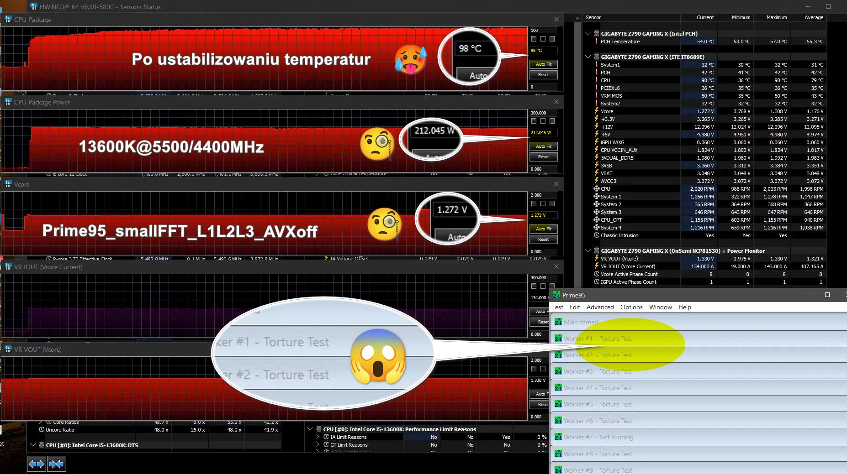Open the Help menu in Prime95

click(x=685, y=307)
